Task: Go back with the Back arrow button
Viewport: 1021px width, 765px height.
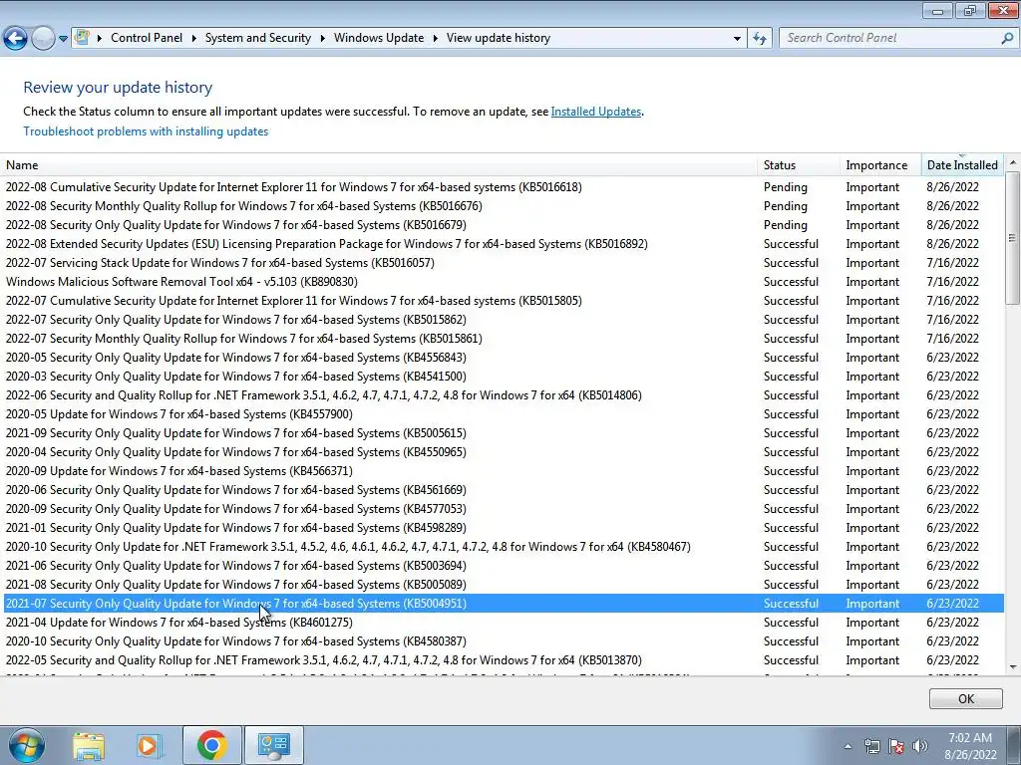Action: click(16, 39)
